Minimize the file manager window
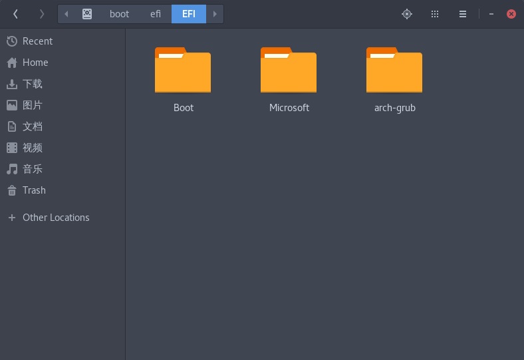The height and width of the screenshot is (360, 524). pos(491,14)
